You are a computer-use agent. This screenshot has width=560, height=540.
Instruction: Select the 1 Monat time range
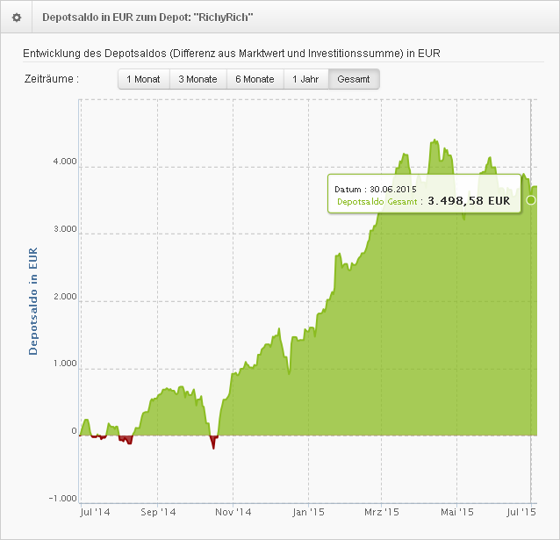tap(144, 79)
